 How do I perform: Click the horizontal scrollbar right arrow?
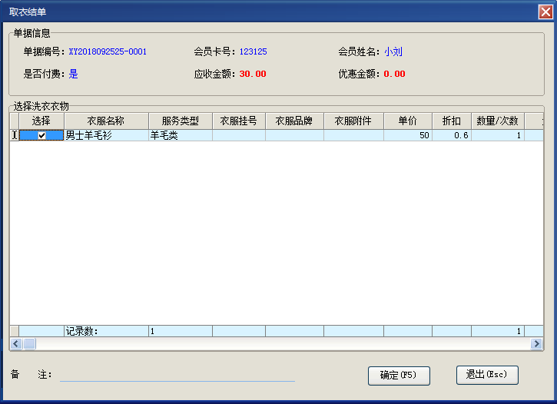tap(537, 344)
